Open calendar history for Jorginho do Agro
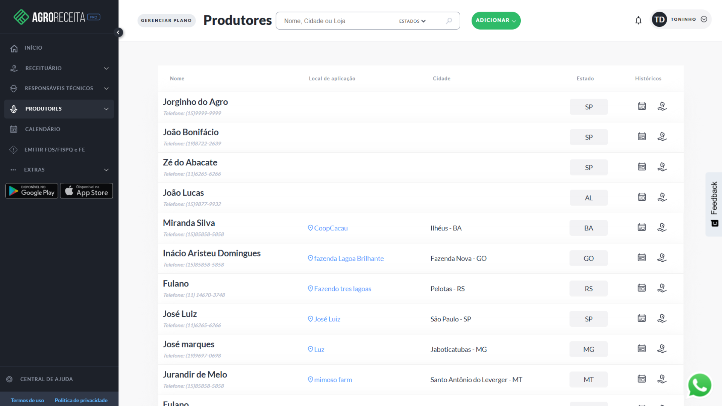This screenshot has height=406, width=722. point(642,106)
